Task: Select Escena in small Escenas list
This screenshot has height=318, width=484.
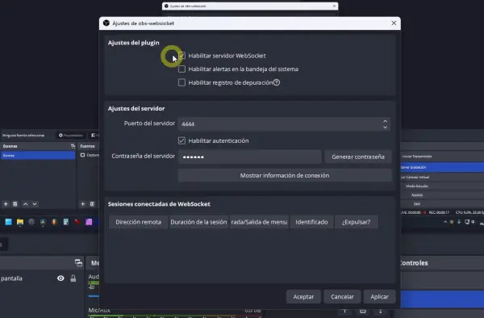Action: click(x=38, y=155)
